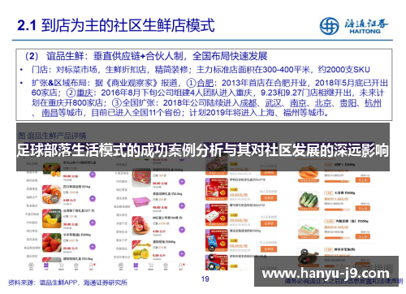406x294 pixels.
Task: Click the carrot sale progress bar
Action: click(337, 181)
